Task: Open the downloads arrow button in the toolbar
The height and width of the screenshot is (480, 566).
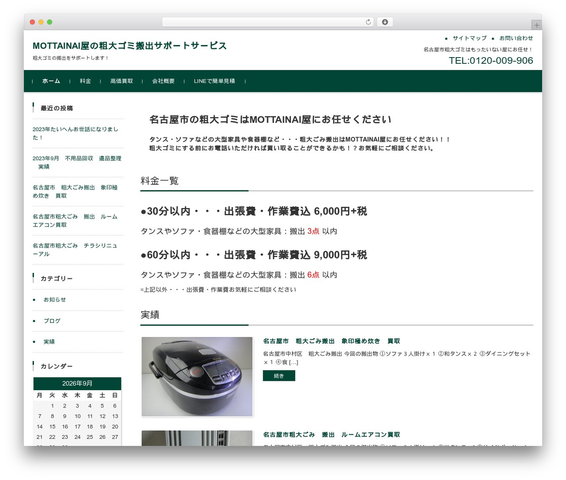Action: coord(385,22)
